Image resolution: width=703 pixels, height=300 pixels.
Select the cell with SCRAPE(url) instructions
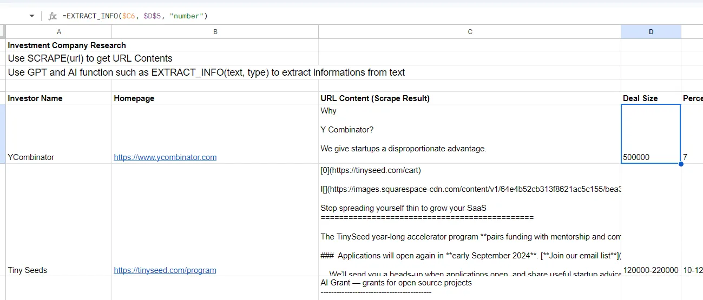click(x=90, y=58)
